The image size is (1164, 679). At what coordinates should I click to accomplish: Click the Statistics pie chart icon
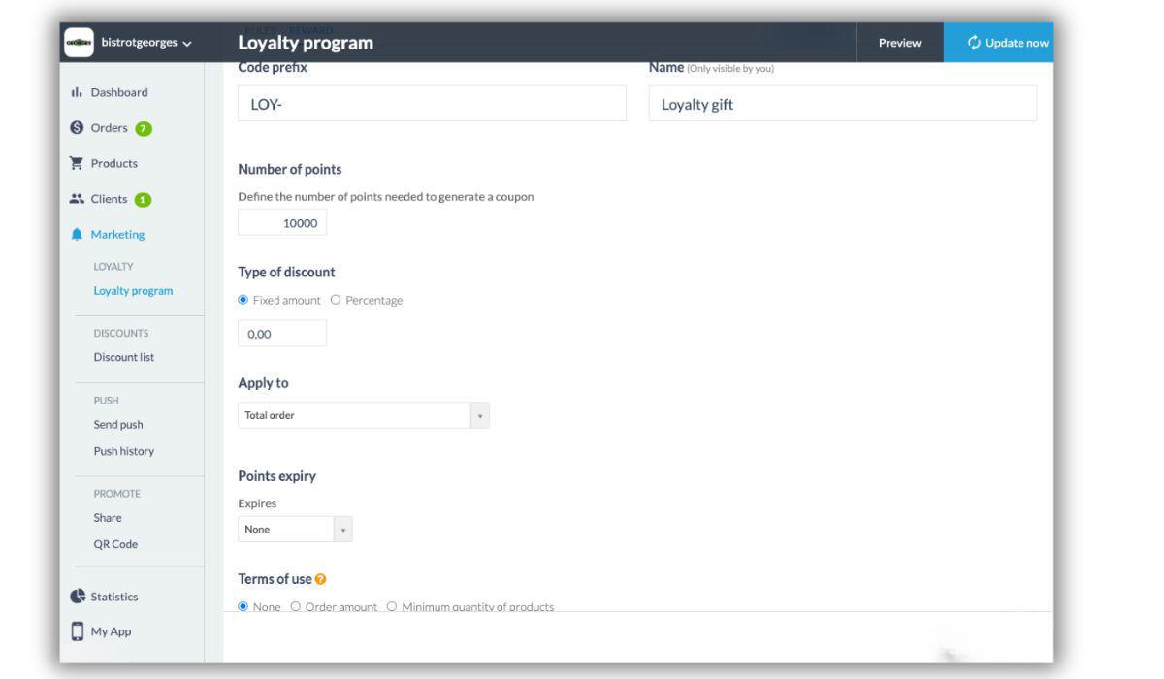(x=78, y=597)
